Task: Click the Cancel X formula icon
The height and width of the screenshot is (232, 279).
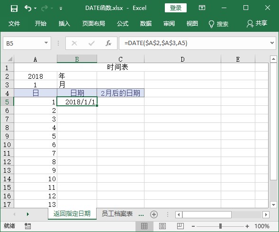Action: click(74, 43)
